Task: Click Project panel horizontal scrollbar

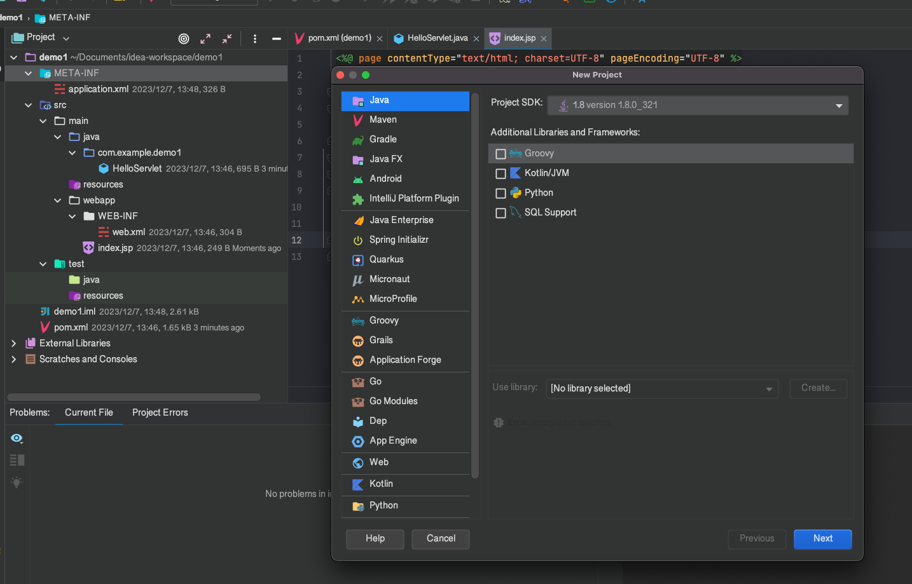Action: [134, 397]
